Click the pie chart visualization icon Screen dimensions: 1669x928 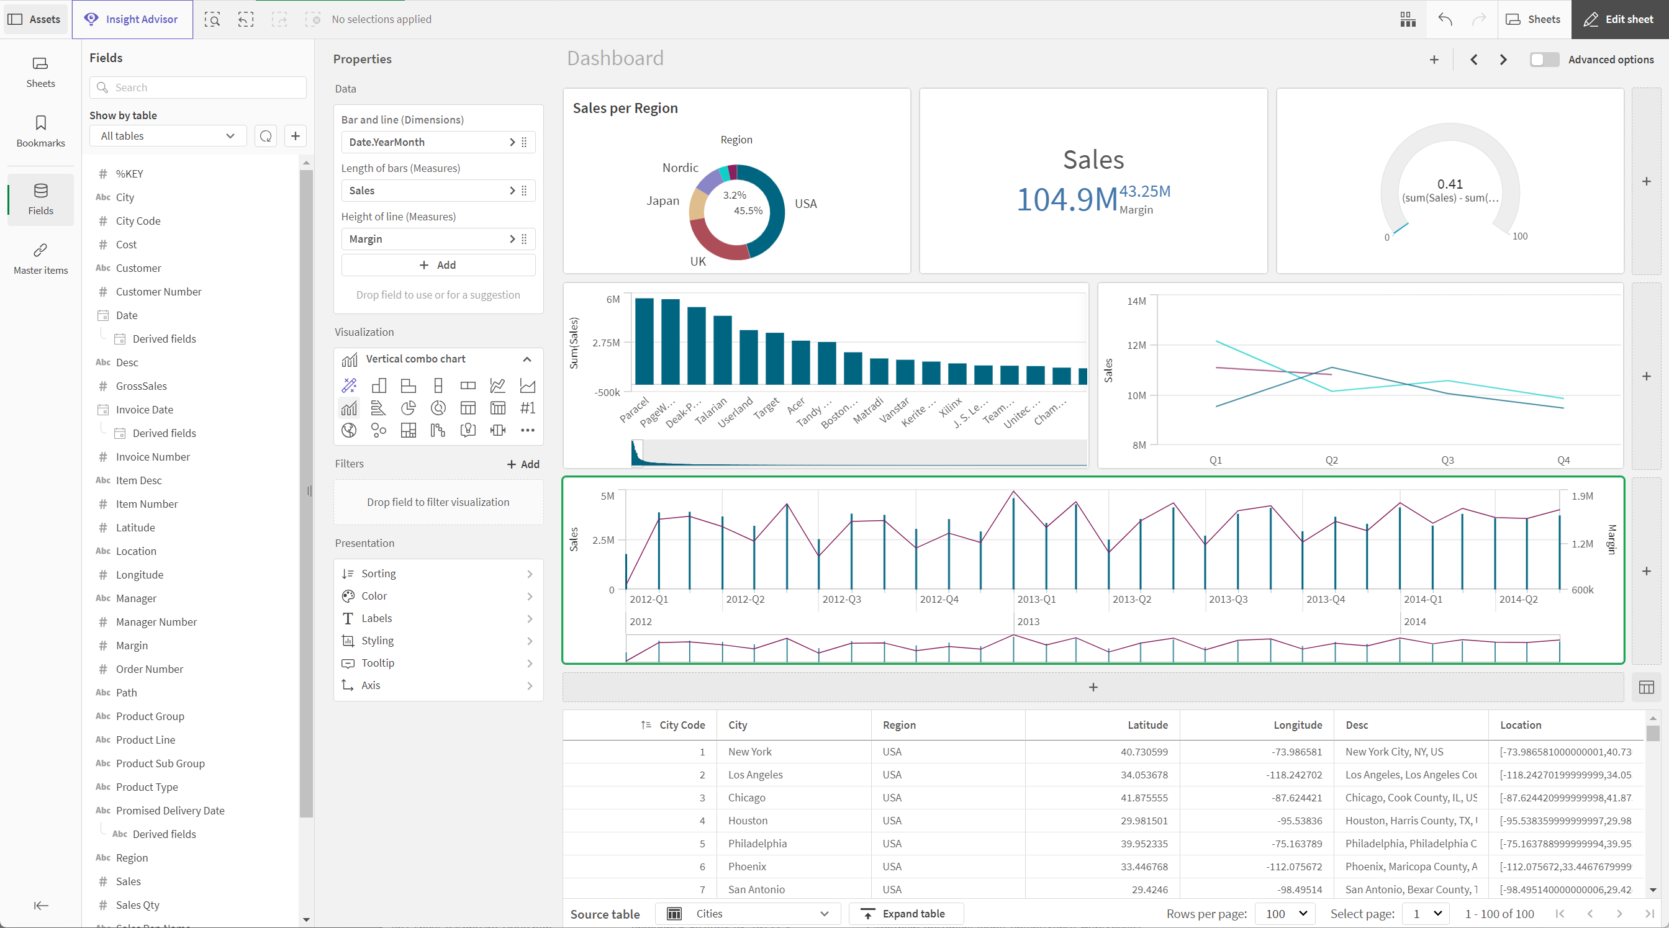(x=408, y=408)
